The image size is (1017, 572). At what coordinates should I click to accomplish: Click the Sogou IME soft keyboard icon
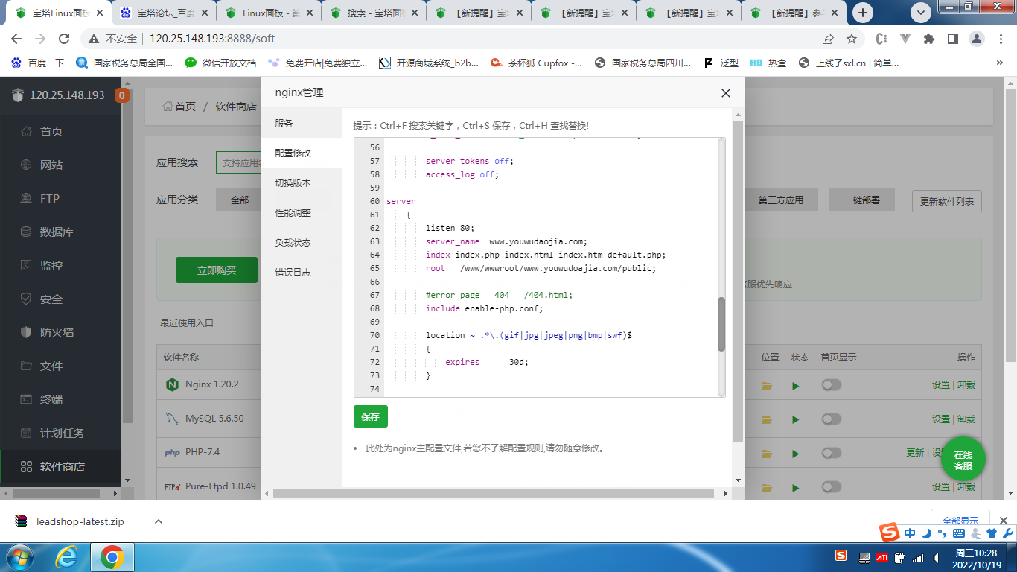pos(959,533)
